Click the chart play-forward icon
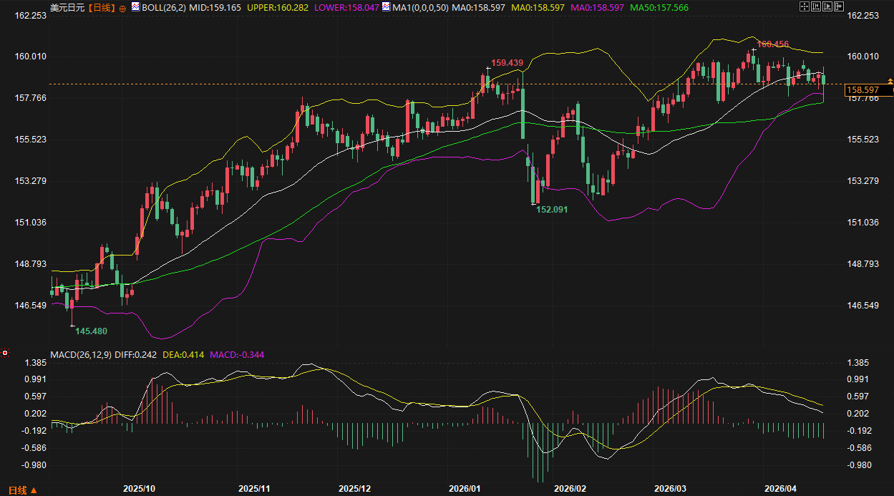This screenshot has height=496, width=894. 828,6
